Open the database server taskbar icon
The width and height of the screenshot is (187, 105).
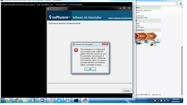tap(34, 100)
